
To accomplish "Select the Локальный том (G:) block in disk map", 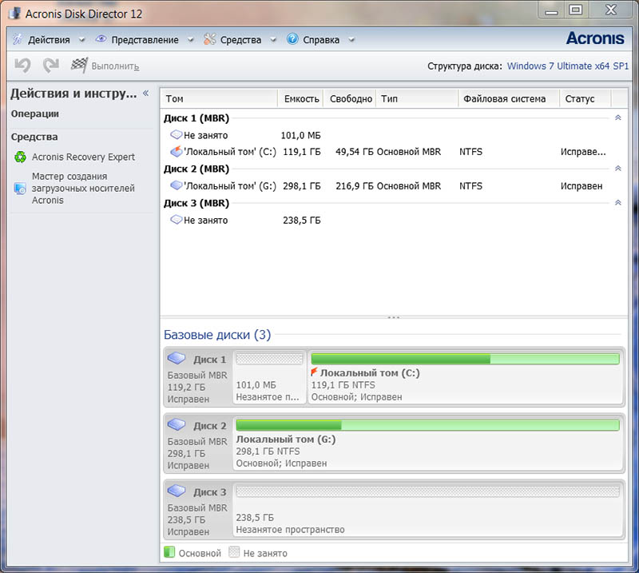I will pyautogui.click(x=428, y=443).
